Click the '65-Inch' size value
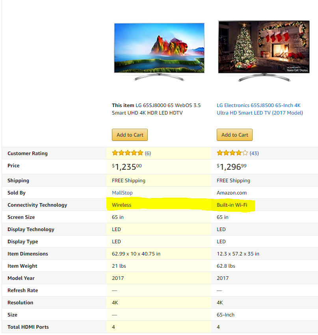The width and height of the screenshot is (318, 335). click(x=225, y=315)
